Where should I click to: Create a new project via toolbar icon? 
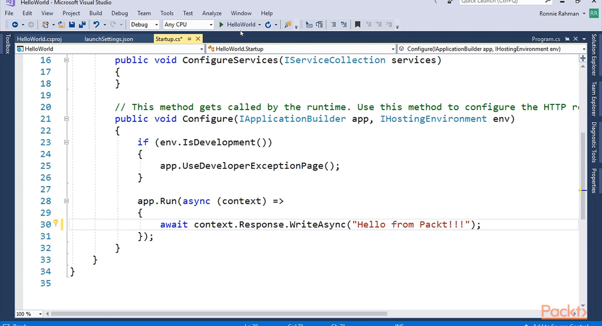46,25
